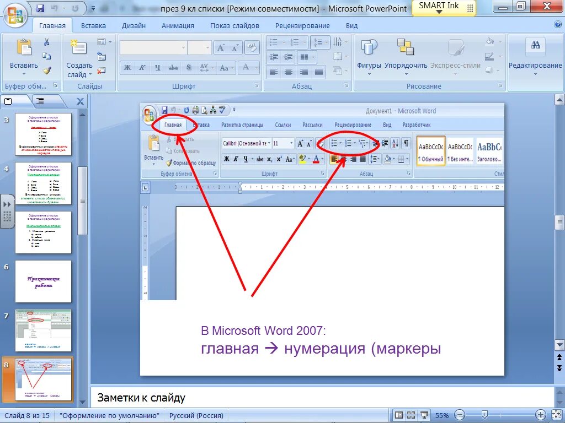Click the Redo arrow in quick access toolbar

[75, 8]
